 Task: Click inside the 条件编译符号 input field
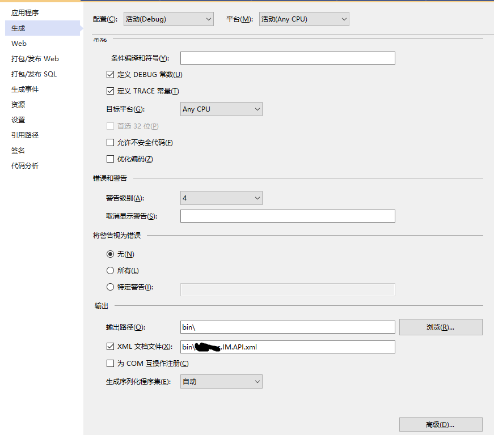287,58
